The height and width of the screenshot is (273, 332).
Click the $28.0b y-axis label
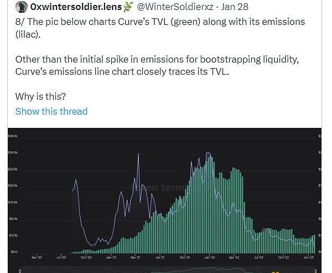click(x=13, y=136)
